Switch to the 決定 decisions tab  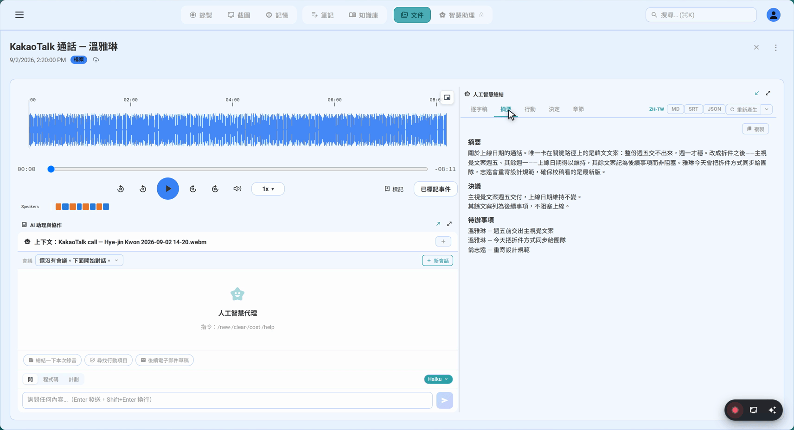554,109
